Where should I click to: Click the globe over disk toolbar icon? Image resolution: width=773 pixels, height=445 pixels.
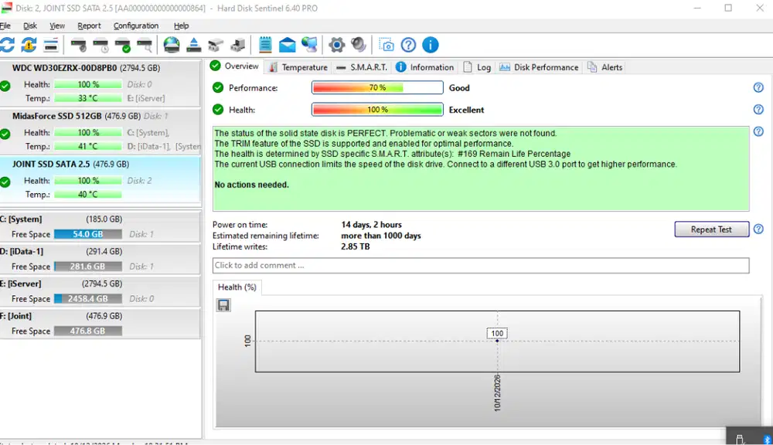(172, 45)
